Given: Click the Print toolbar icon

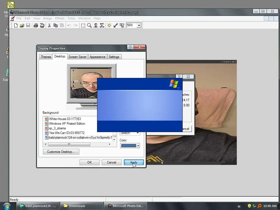Looking at the screenshot, I should click(x=36, y=25).
